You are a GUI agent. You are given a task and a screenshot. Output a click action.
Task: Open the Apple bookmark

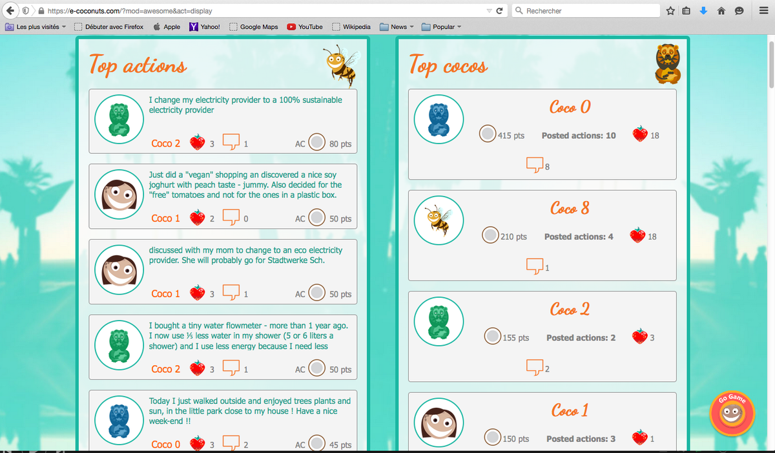167,26
